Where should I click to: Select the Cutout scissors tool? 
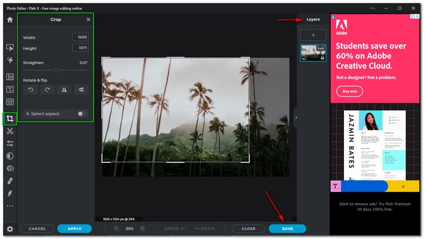pos(10,131)
